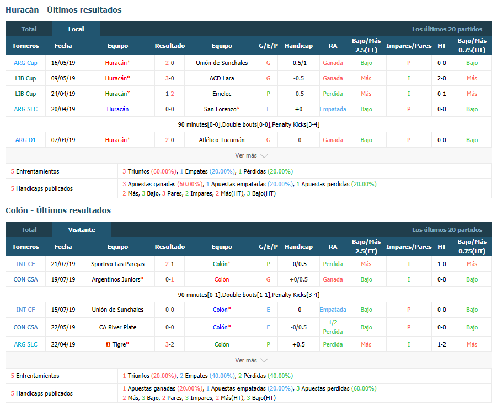
Task: Click the green Colón name in 22/04/19 row
Action: pos(222,344)
